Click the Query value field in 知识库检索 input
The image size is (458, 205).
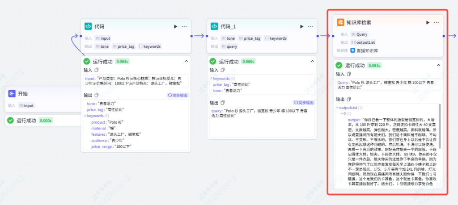[388, 84]
